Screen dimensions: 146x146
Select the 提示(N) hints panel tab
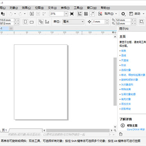click(124, 29)
